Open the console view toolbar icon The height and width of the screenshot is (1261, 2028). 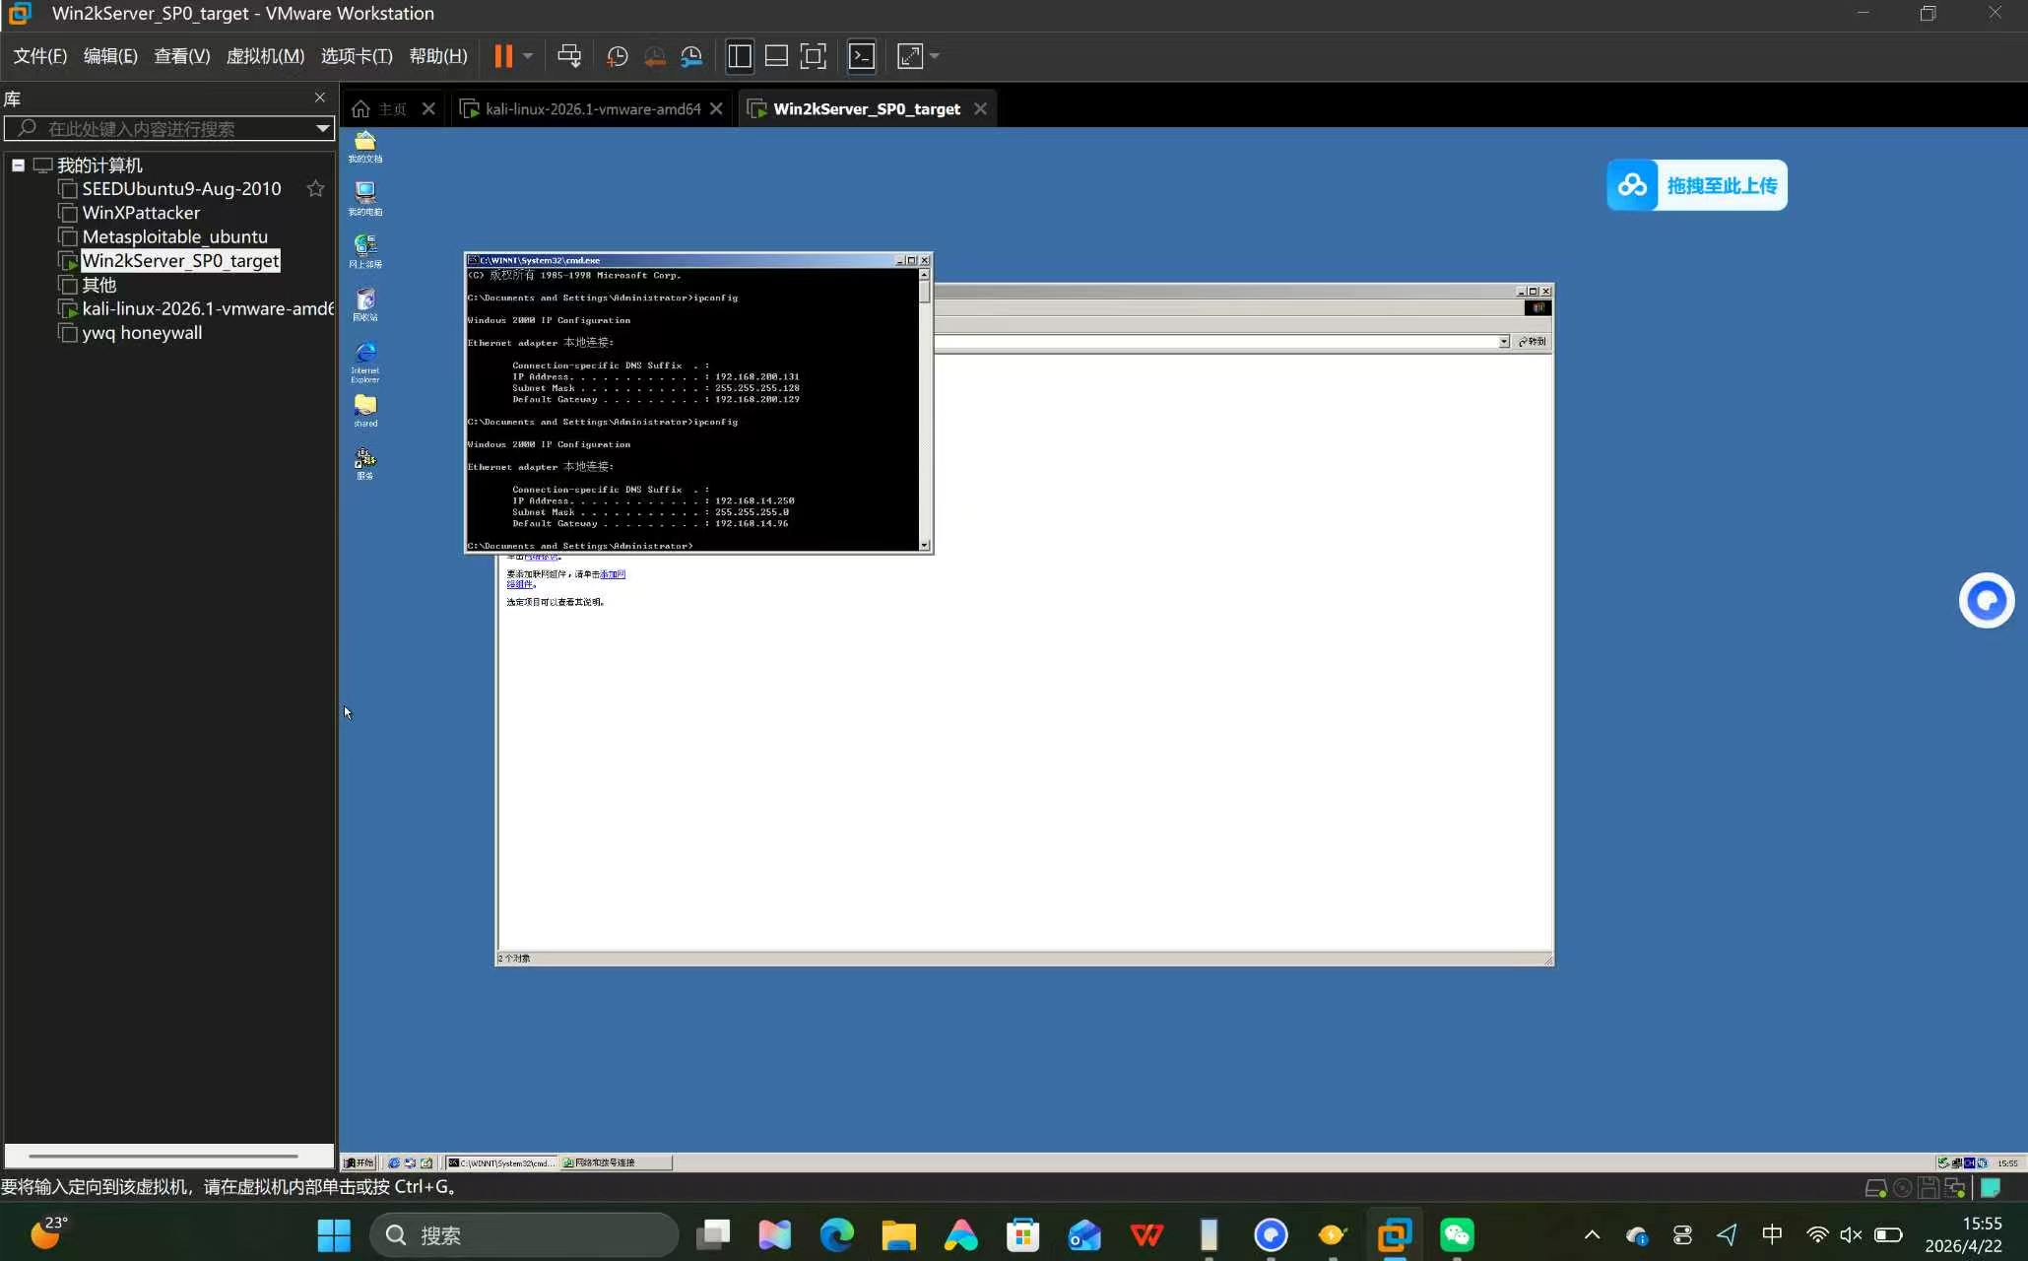862,56
